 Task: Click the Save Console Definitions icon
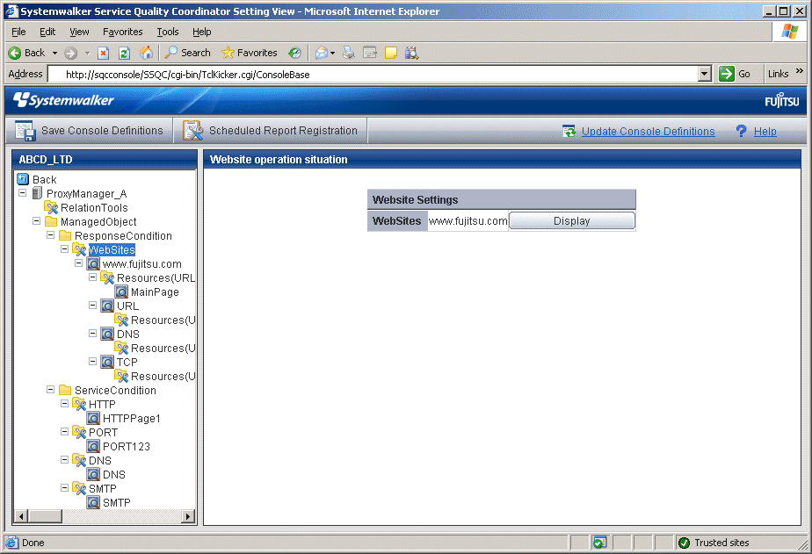tap(24, 131)
